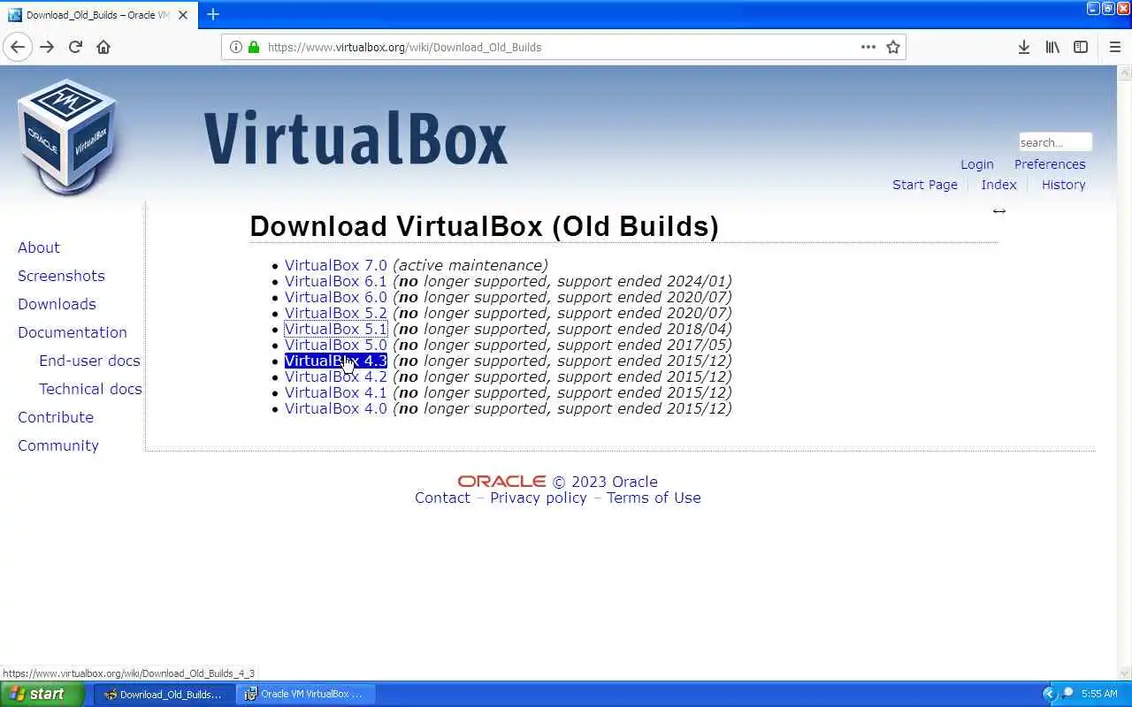Open About in the sidebar
Viewport: 1132px width, 707px height.
click(x=39, y=247)
